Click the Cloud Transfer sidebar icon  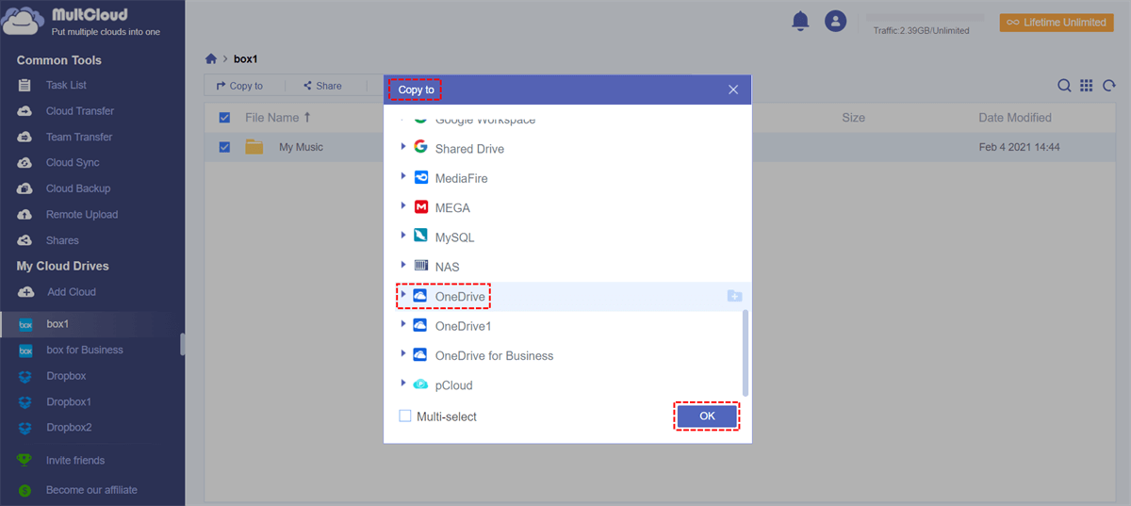point(25,111)
